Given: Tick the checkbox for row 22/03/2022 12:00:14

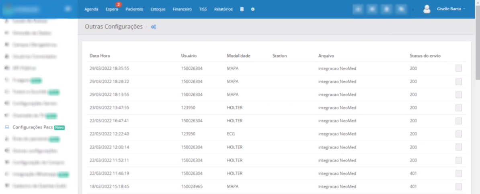Looking at the screenshot, I should (459, 147).
